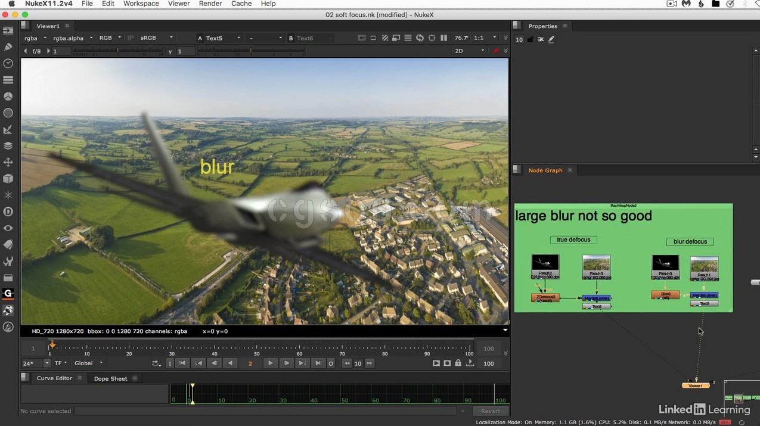Click the viewer force refresh icon
Image resolution: width=760 pixels, height=426 pixels.
pos(420,38)
